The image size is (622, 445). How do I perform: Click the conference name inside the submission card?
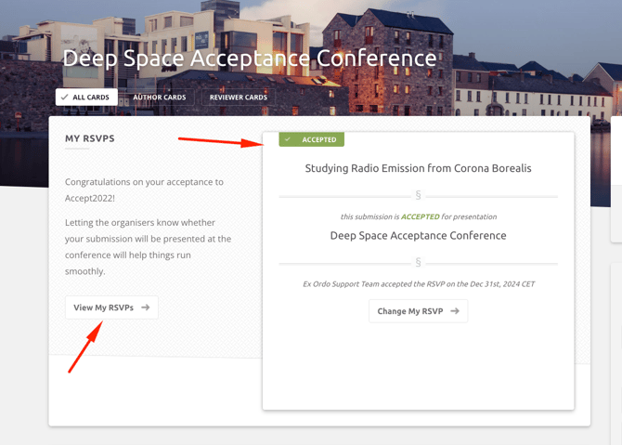click(418, 236)
